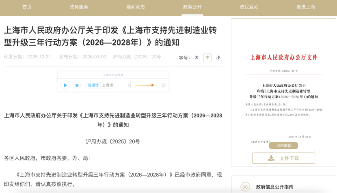Select the 政务公开 navigation tab
The height and width of the screenshot is (193, 337).
tap(192, 7)
